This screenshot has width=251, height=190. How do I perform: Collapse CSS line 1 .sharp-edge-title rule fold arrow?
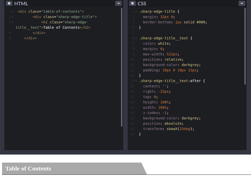point(136,11)
